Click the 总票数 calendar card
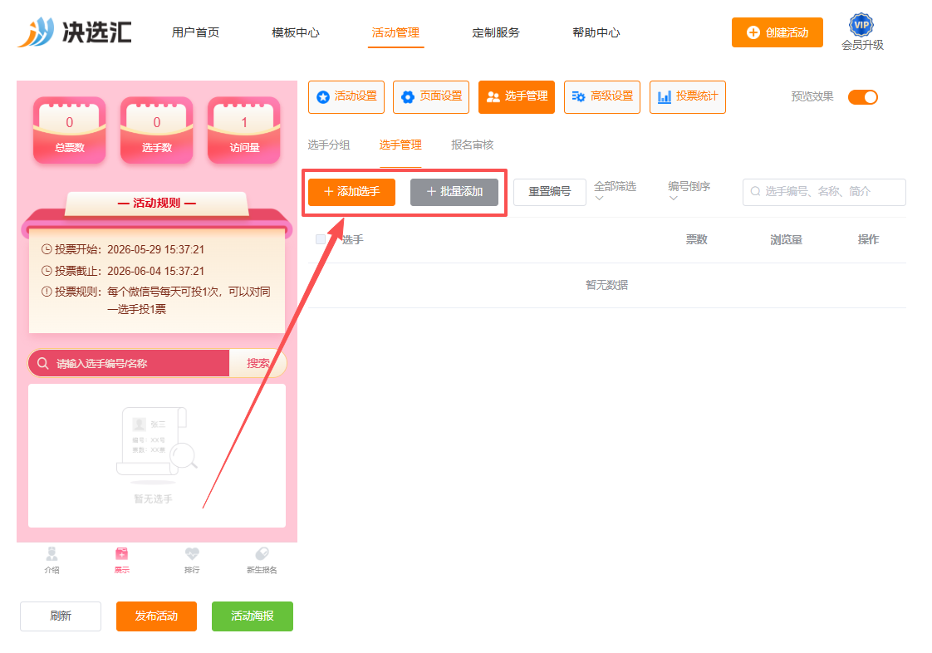The image size is (932, 653). point(70,130)
